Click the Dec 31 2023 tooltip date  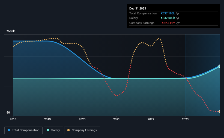tap(138, 8)
